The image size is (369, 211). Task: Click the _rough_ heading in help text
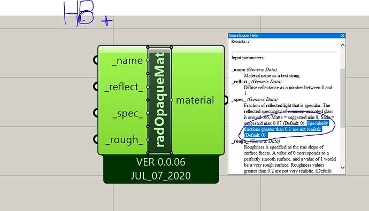pos(240,141)
